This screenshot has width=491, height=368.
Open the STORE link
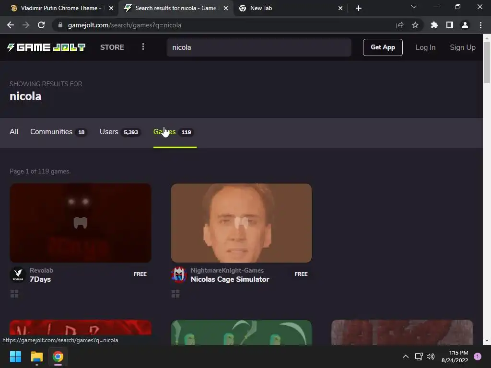112,47
